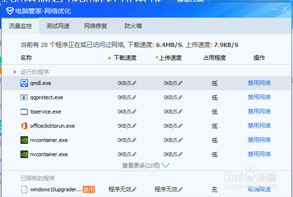Click the 7.9KB/S upload speed value

[x=226, y=45]
